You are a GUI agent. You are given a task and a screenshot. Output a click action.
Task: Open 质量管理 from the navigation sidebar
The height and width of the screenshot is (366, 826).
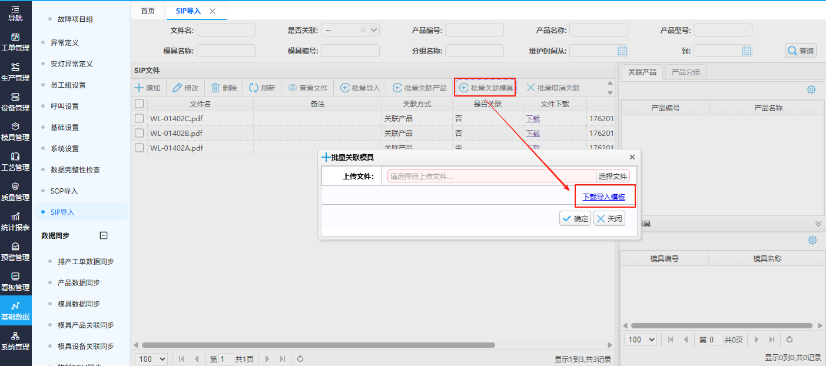(x=15, y=187)
